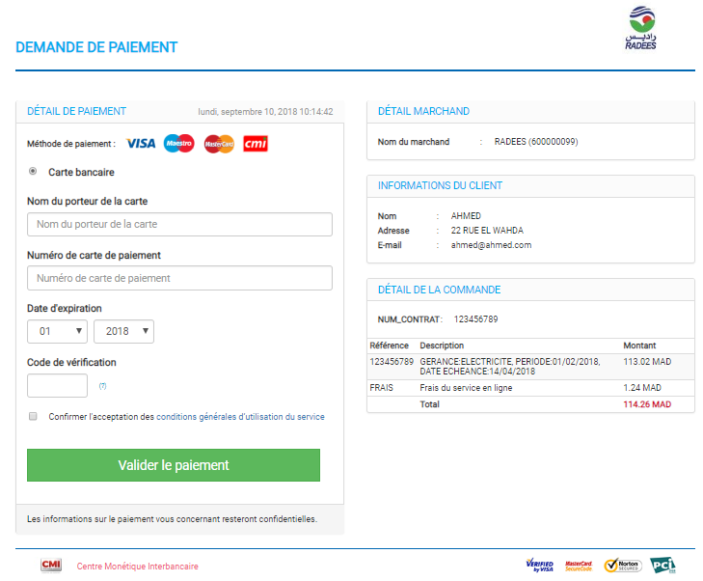The width and height of the screenshot is (703, 581).
Task: Click the MasterCard logo in payment methods
Action: coord(219,144)
